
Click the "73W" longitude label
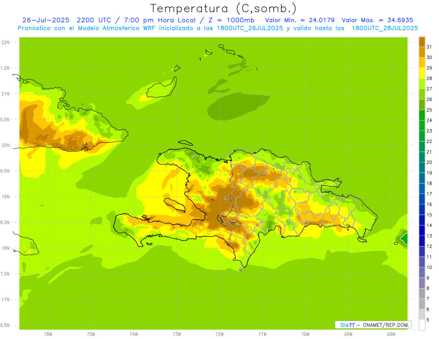click(x=177, y=334)
